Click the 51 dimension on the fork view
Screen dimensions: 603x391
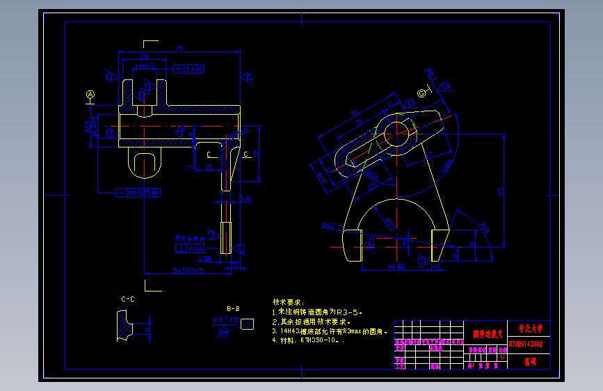(x=355, y=113)
